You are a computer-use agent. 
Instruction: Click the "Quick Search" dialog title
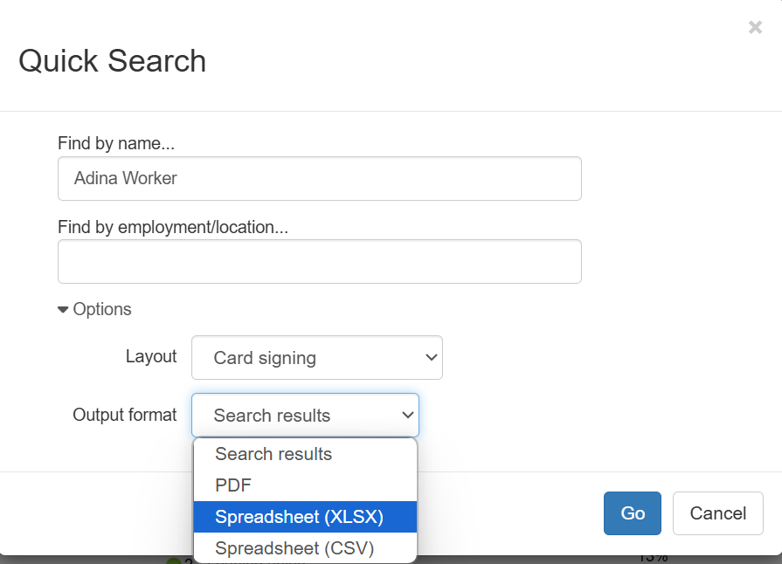click(x=112, y=61)
